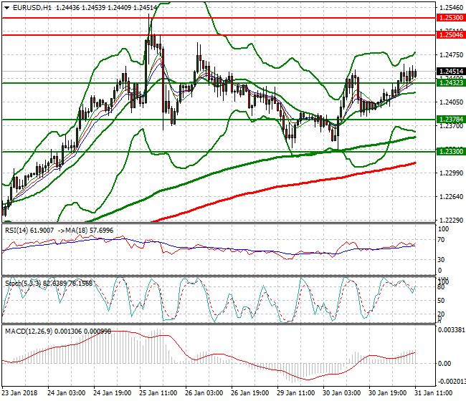The width and height of the screenshot is (466, 401).
Task: Select the red 1.25046 resistance price label
Action: click(450, 34)
